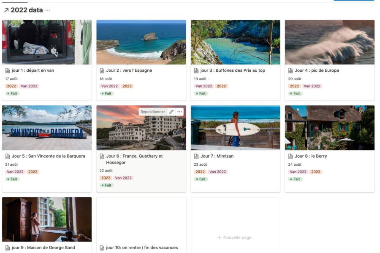This screenshot has height=253, width=380.
Task: Click the page icon beside Jour 7 : Mimizan
Action: (x=196, y=156)
